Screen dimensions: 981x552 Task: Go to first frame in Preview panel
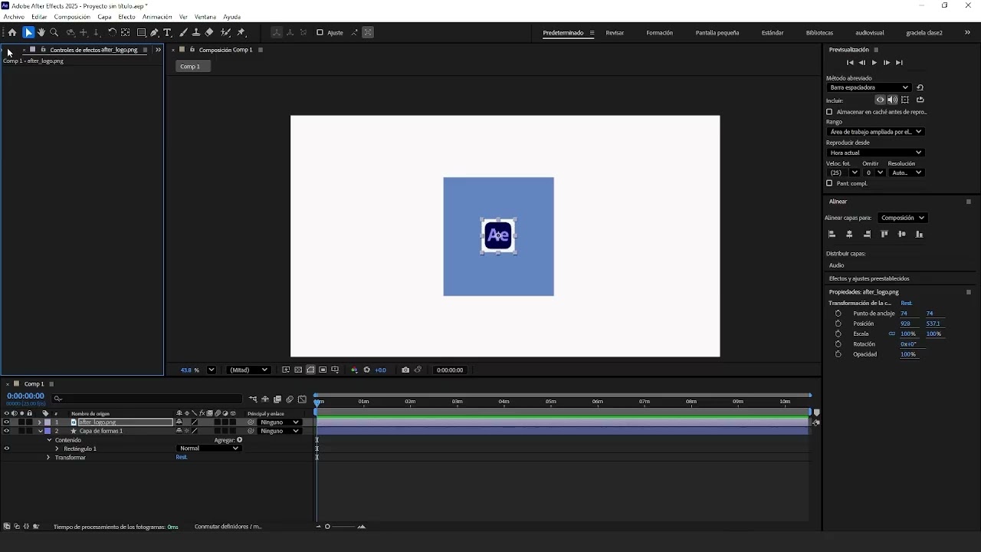[850, 63]
